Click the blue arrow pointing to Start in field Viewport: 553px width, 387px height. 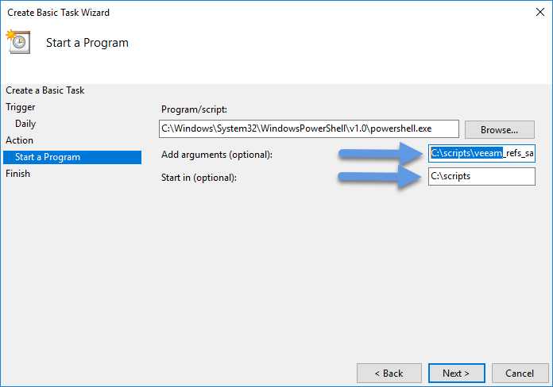click(380, 176)
